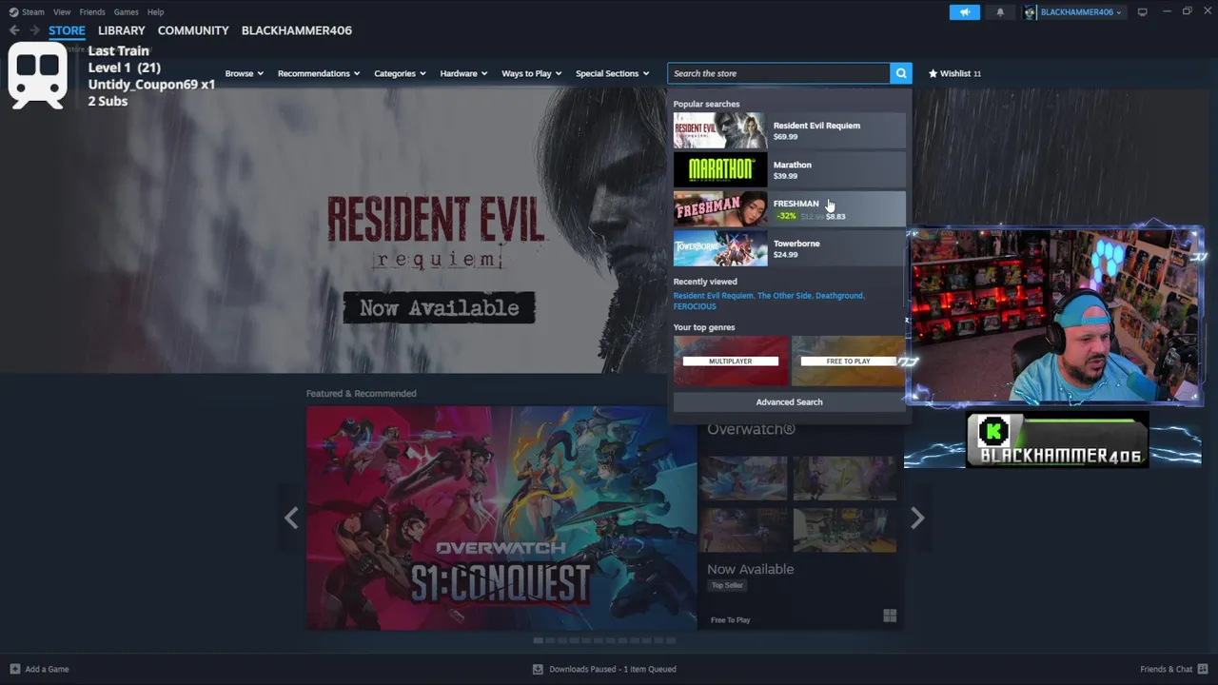Open the Steam menu
1218x685 pixels.
pos(33,12)
